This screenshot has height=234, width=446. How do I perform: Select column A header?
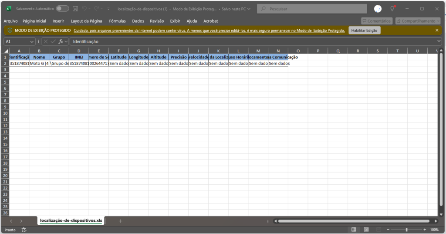point(19,51)
